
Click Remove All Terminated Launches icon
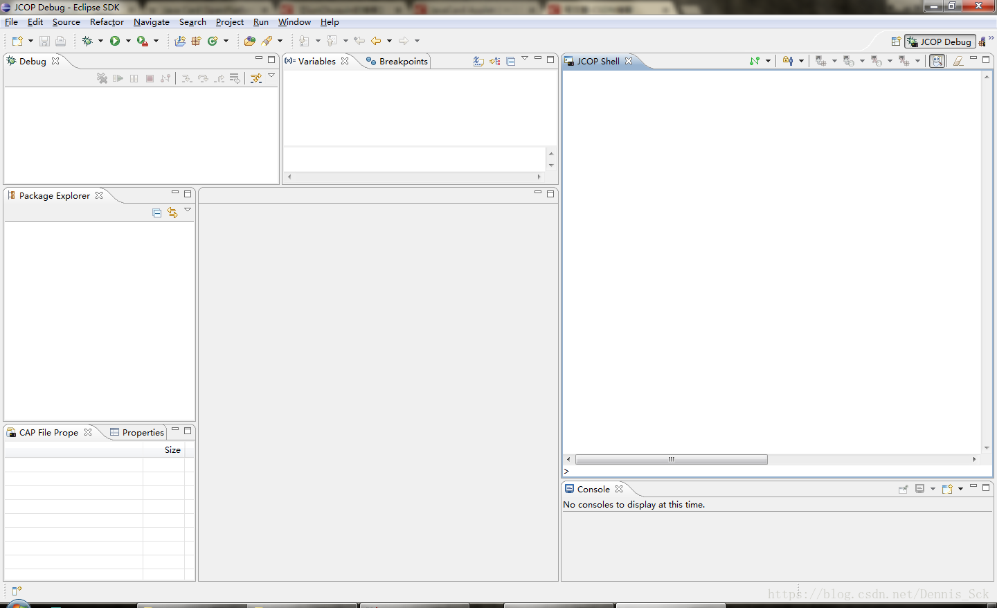pyautogui.click(x=102, y=78)
